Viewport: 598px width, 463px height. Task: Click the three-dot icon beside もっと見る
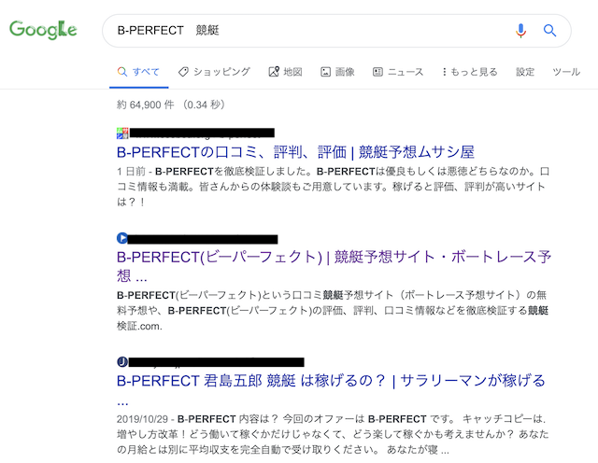445,72
